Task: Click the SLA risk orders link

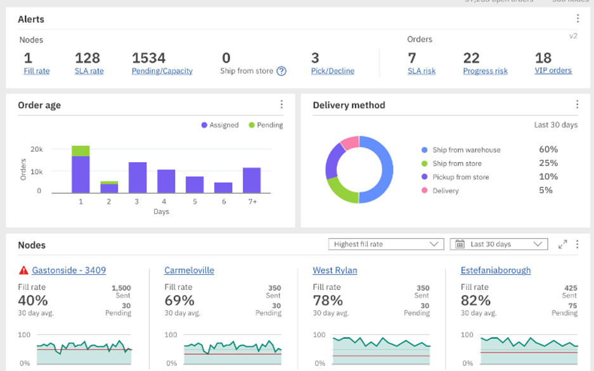Action: click(x=421, y=71)
